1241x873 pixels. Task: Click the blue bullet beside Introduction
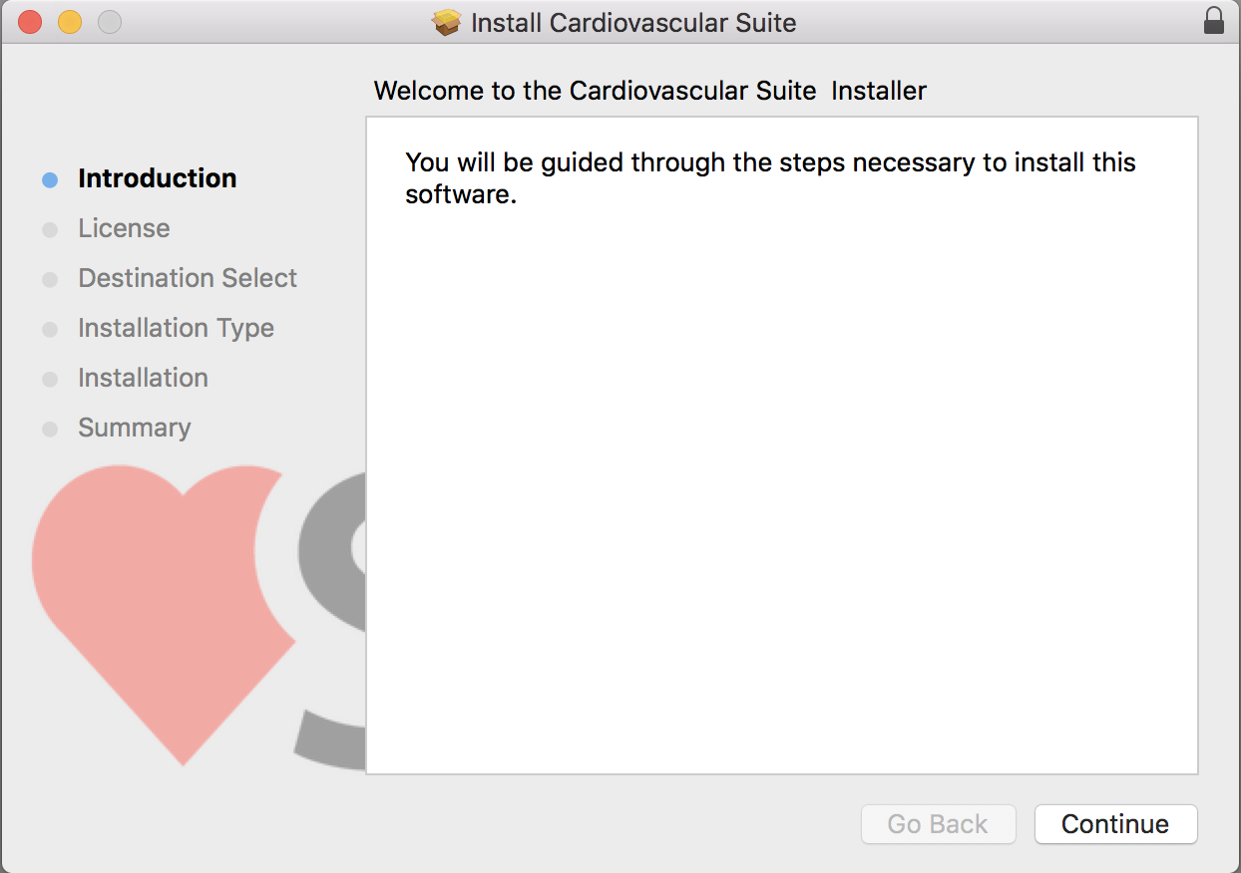50,179
